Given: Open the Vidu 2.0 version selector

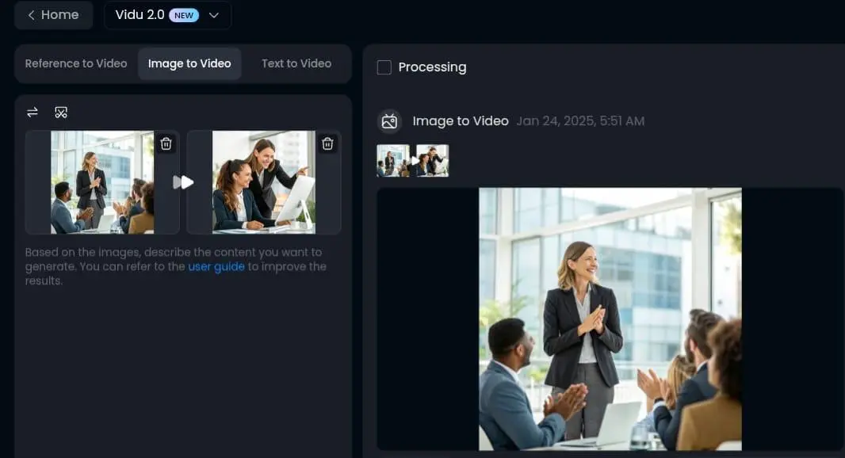Looking at the screenshot, I should tap(167, 15).
